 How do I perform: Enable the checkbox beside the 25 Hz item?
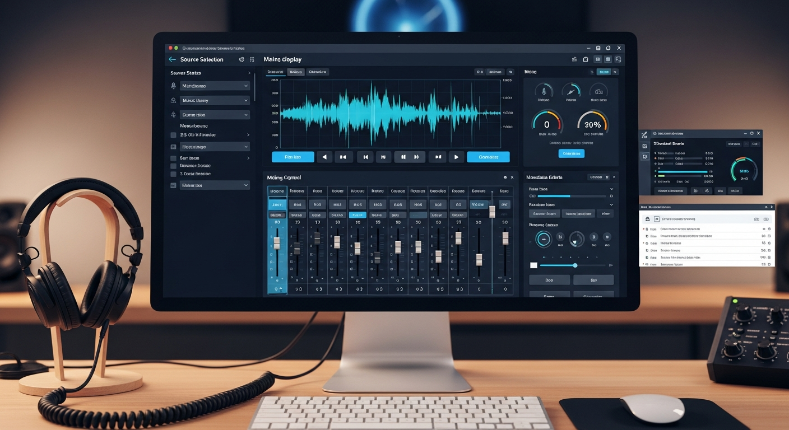(x=173, y=135)
